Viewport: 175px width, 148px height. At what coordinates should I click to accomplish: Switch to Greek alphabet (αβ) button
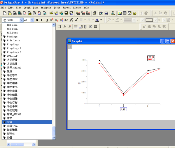coord(66,20)
